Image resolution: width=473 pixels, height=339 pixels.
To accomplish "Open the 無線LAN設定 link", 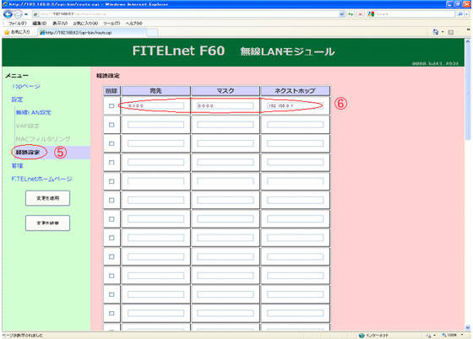I will point(34,113).
